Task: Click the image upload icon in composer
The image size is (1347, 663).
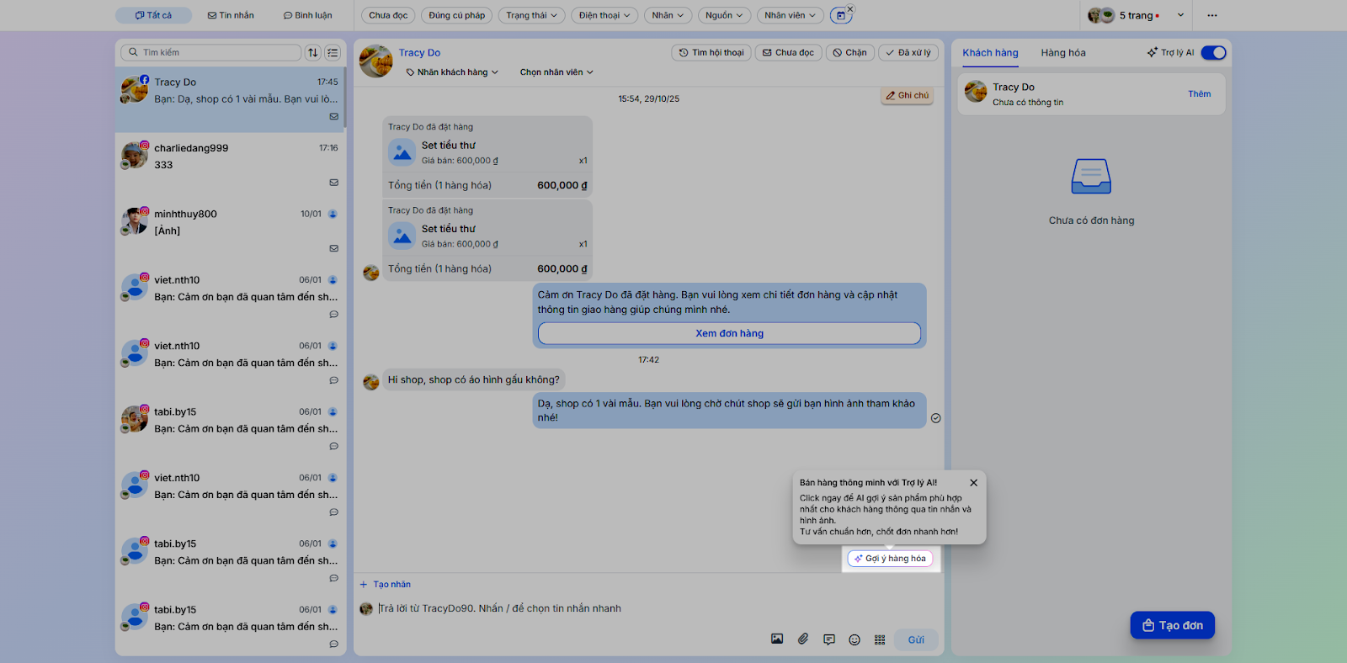Action: [x=777, y=639]
